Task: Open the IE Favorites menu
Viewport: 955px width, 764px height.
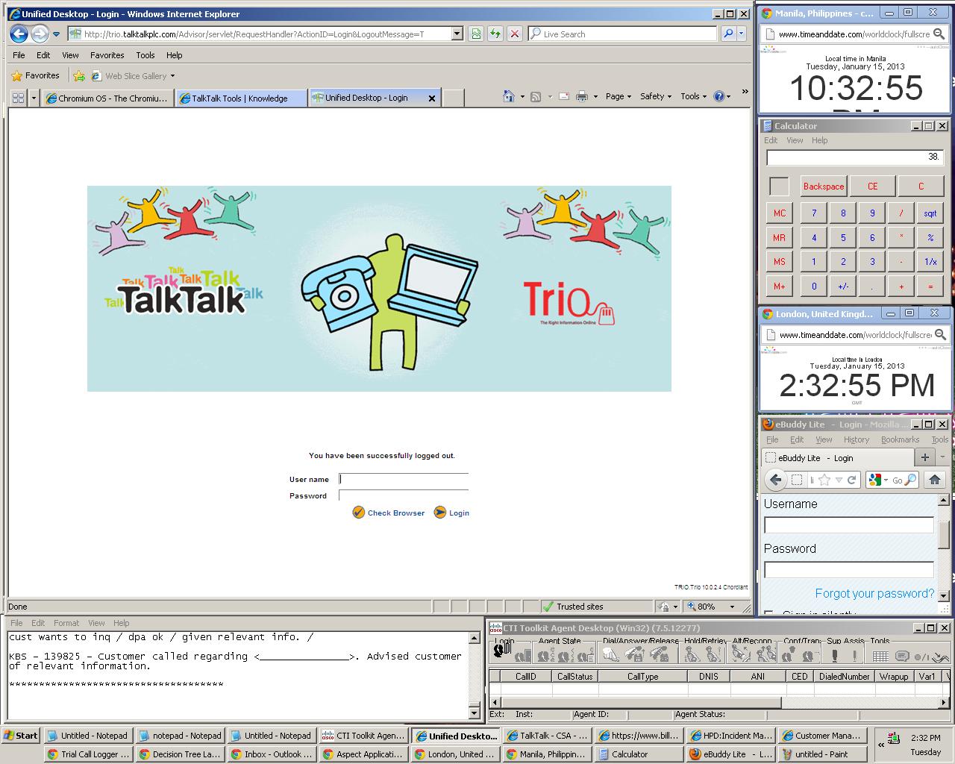Action: pos(107,55)
